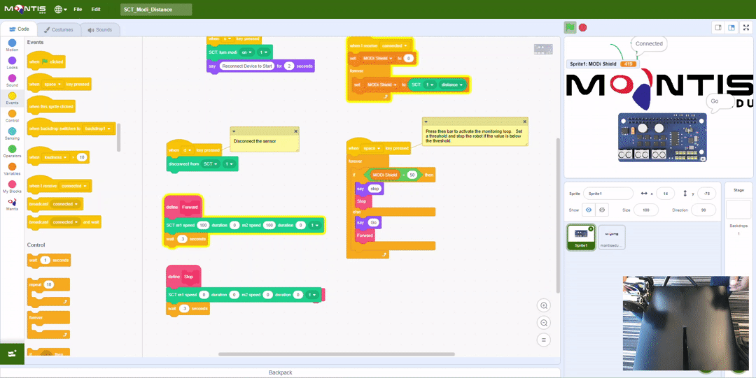Select the My Blocks category
Screen dimensions: 756x378
pyautogui.click(x=12, y=187)
